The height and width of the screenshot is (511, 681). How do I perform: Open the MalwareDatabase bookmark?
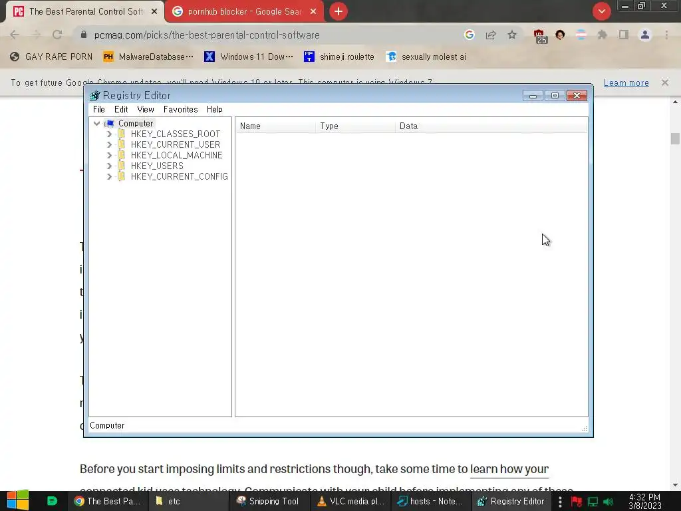tap(148, 57)
